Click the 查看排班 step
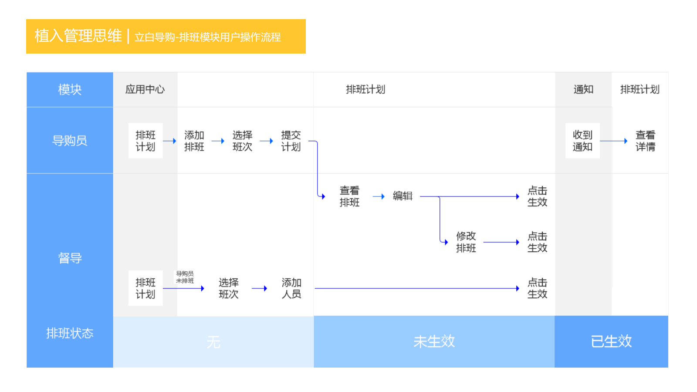This screenshot has width=697, height=392. [x=349, y=196]
